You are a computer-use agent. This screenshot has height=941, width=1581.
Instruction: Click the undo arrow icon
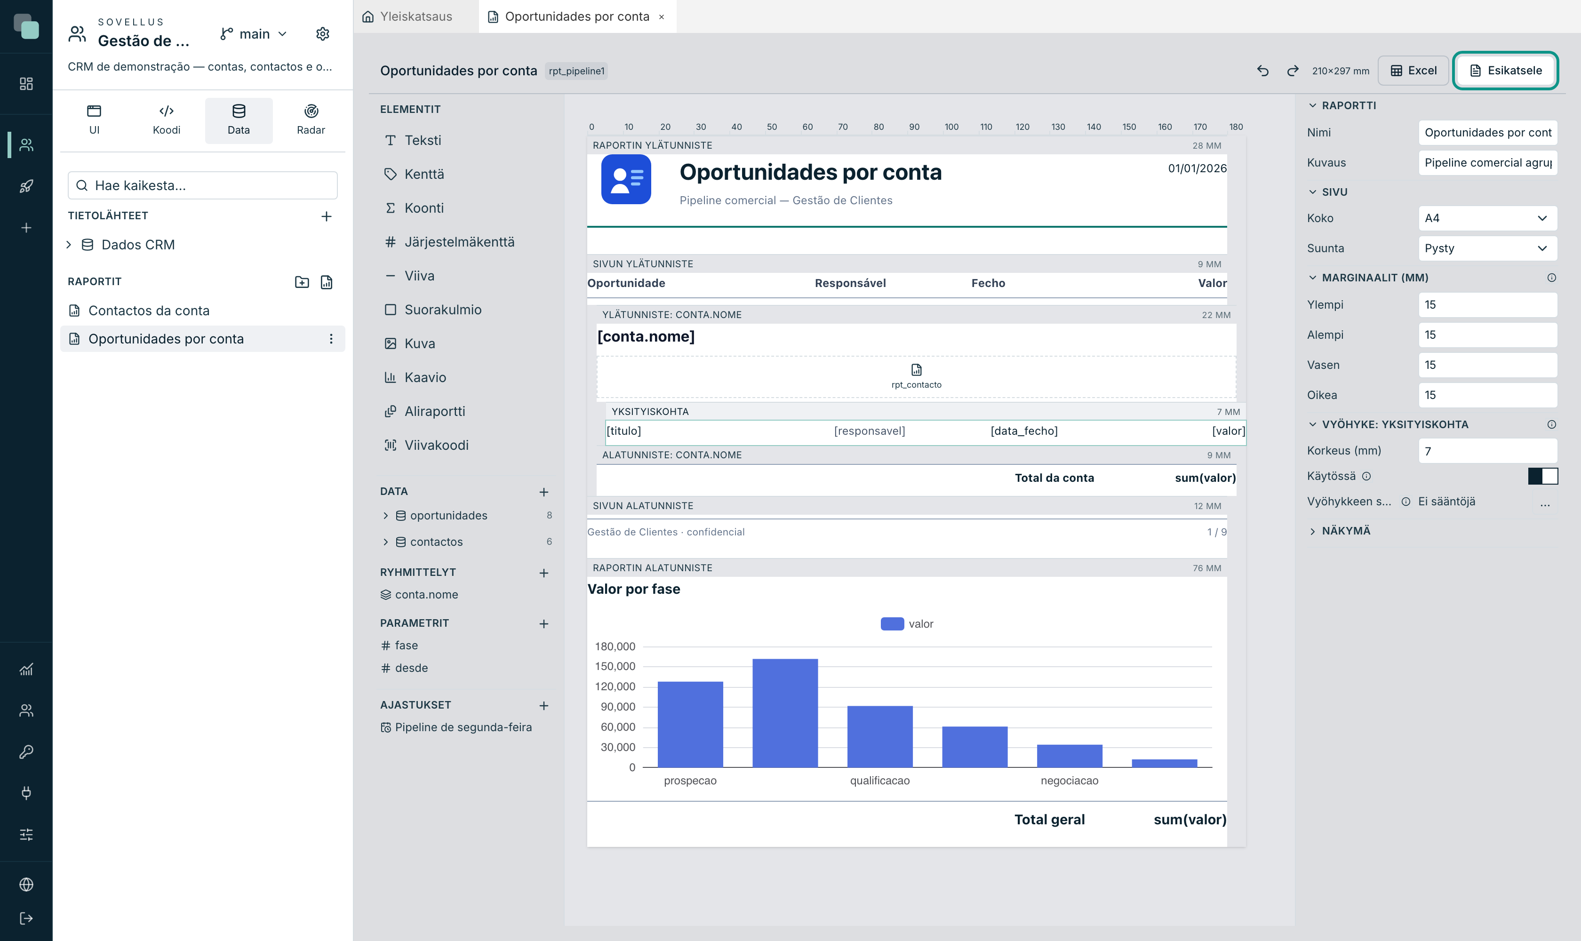pyautogui.click(x=1262, y=71)
